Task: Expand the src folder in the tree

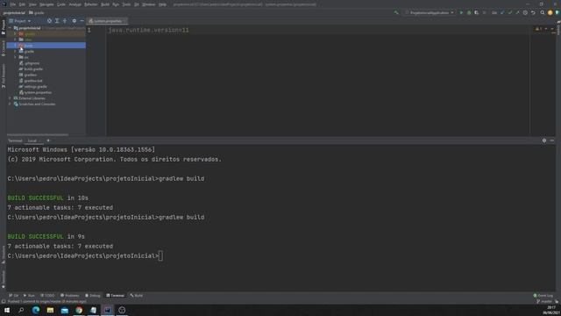Action: [x=16, y=57]
